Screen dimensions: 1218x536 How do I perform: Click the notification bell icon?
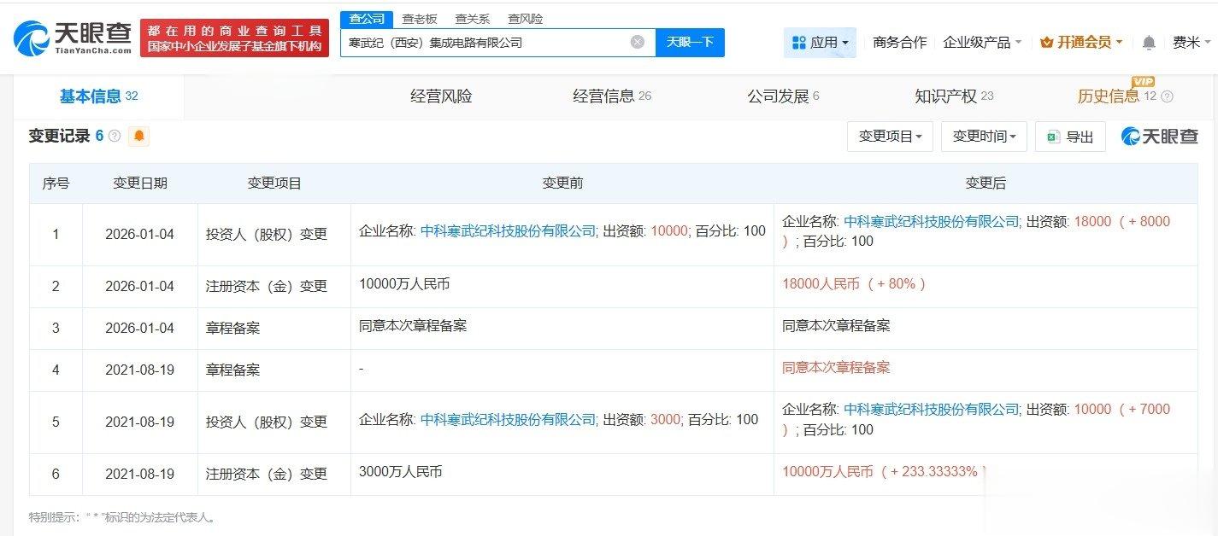tap(1149, 43)
